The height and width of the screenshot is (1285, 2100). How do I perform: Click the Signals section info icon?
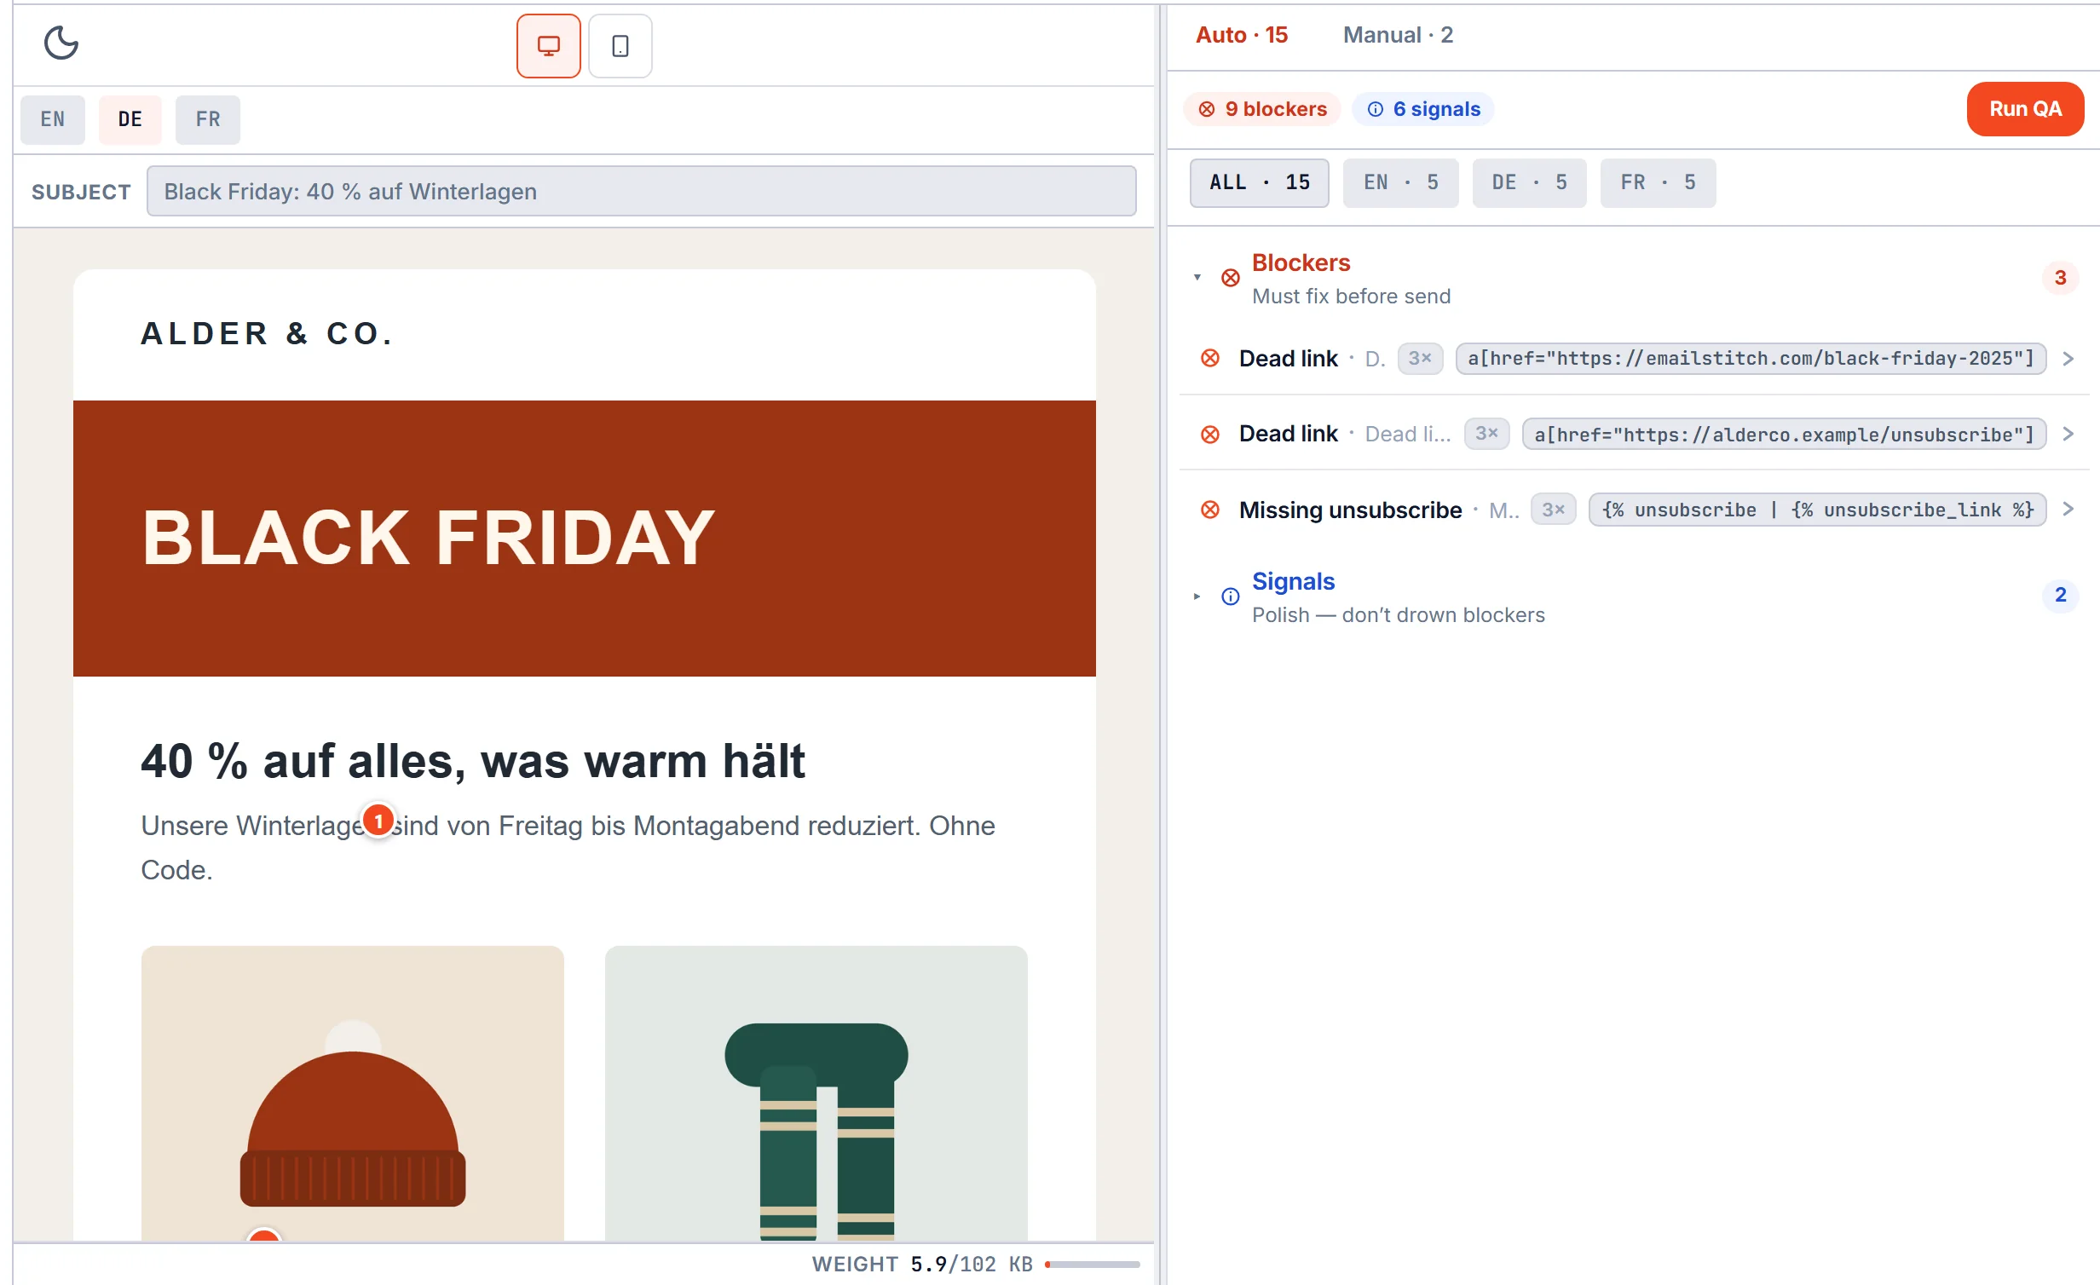pos(1230,596)
